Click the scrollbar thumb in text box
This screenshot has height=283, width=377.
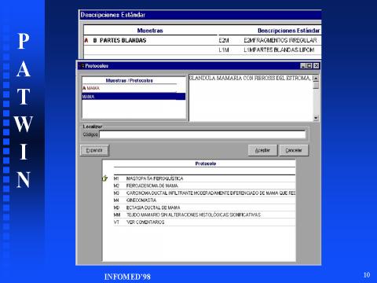pyautogui.click(x=316, y=85)
